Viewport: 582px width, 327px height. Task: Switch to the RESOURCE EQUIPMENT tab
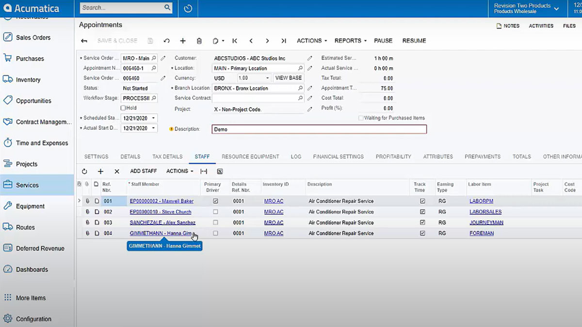tap(250, 156)
